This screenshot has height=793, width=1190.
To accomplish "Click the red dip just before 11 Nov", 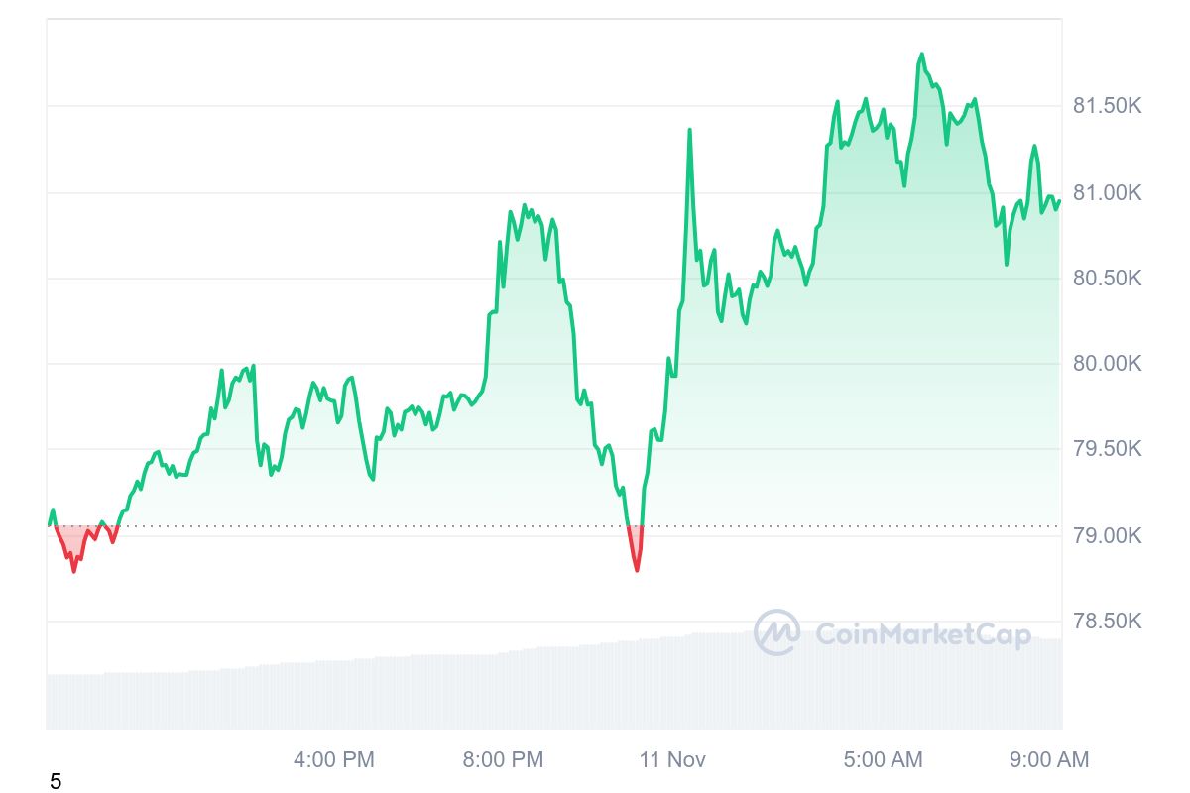I will pyautogui.click(x=636, y=567).
